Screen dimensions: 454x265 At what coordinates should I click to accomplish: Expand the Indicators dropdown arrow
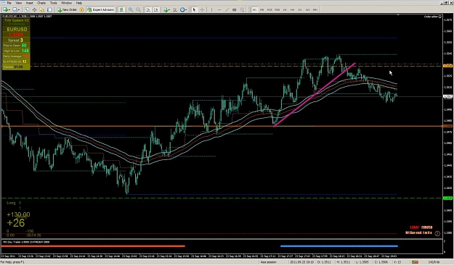[x=169, y=10]
